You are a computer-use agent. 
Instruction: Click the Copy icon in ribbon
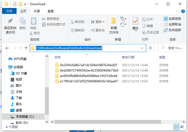click(22, 21)
